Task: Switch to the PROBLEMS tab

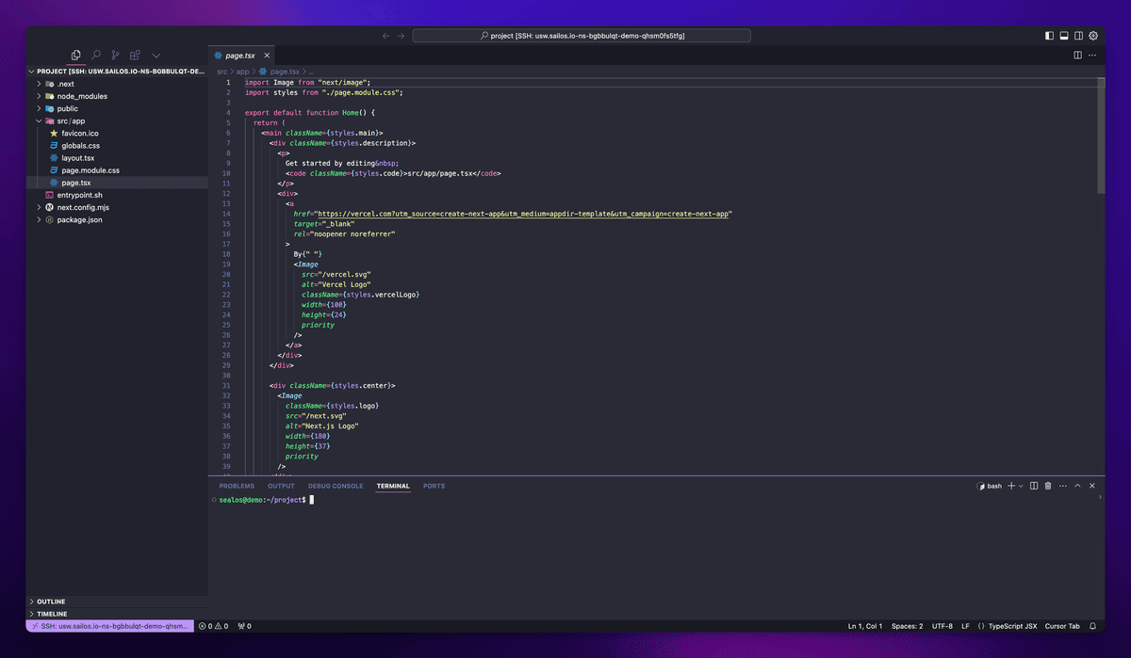Action: 237,486
